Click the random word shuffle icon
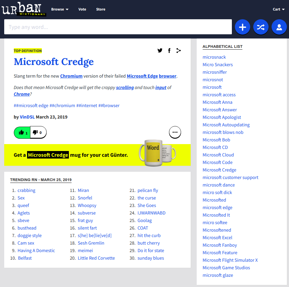Image resolution: width=289 pixels, height=287 pixels. (261, 27)
